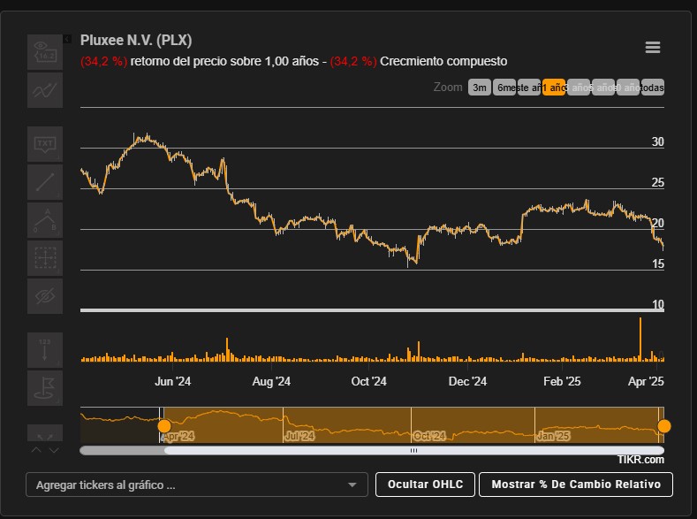Select the measure rectangle tool
This screenshot has height=519, width=697.
(45, 258)
